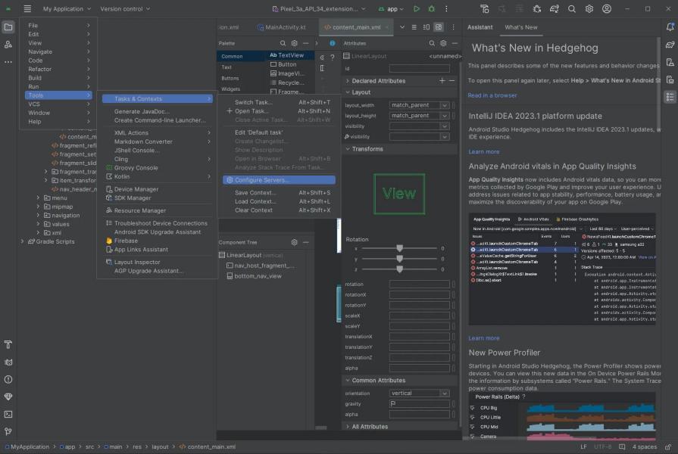Click the Attributes panel search icon
Screen dimensions: 678x454
pyautogui.click(x=432, y=43)
